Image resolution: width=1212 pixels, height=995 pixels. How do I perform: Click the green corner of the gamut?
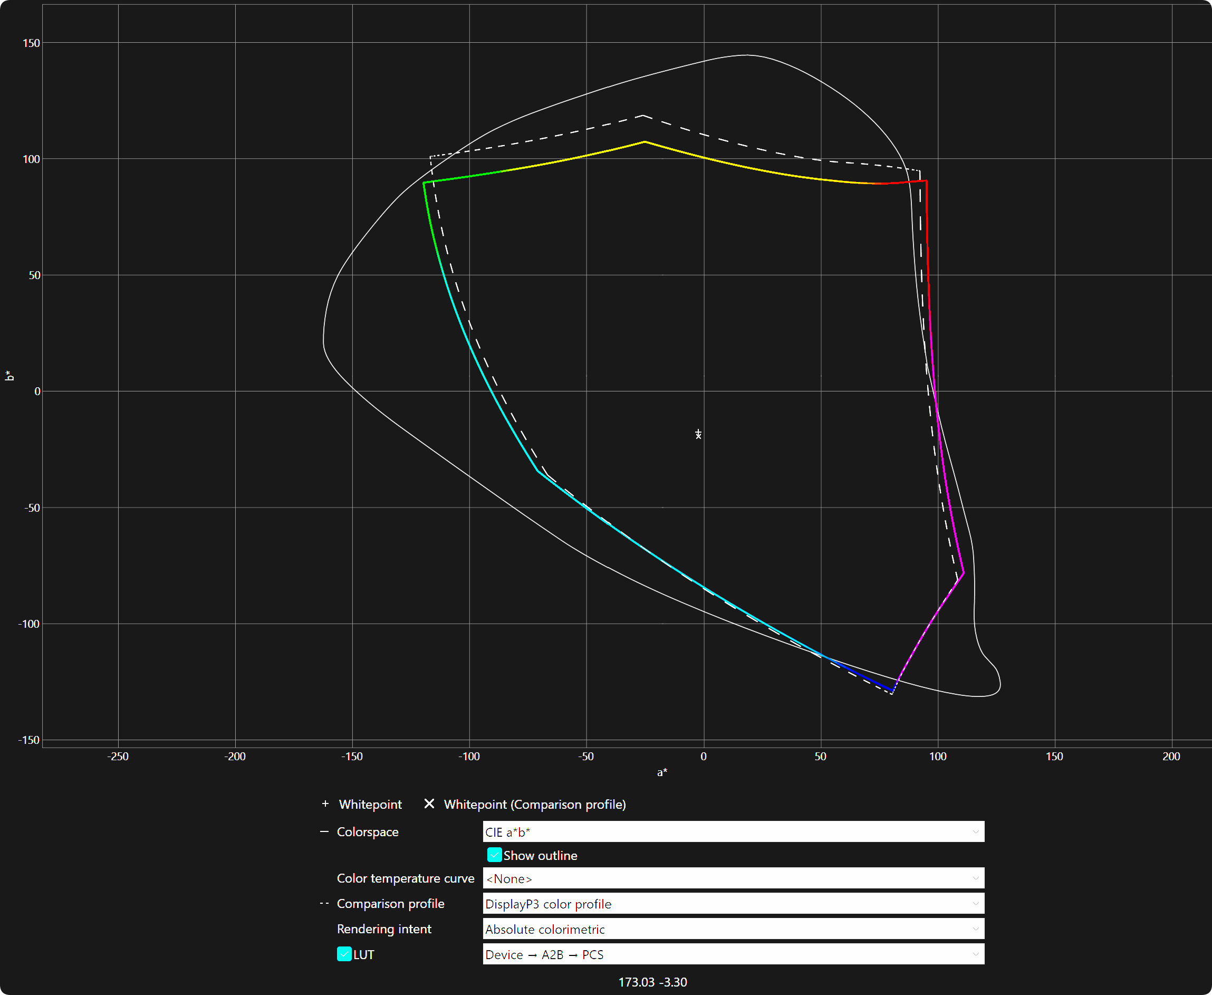tap(424, 183)
